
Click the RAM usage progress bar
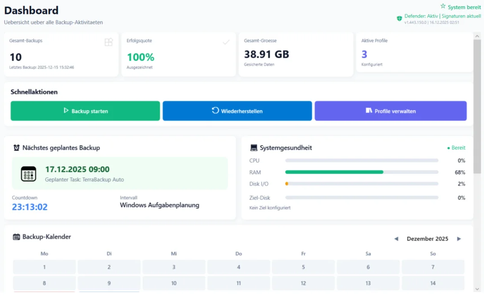[x=361, y=172]
